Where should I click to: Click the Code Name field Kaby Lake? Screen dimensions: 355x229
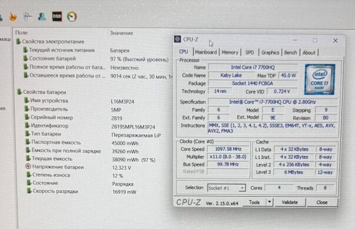[231, 75]
